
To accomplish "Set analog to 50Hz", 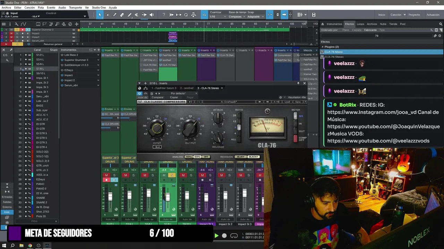I will point(189,157).
